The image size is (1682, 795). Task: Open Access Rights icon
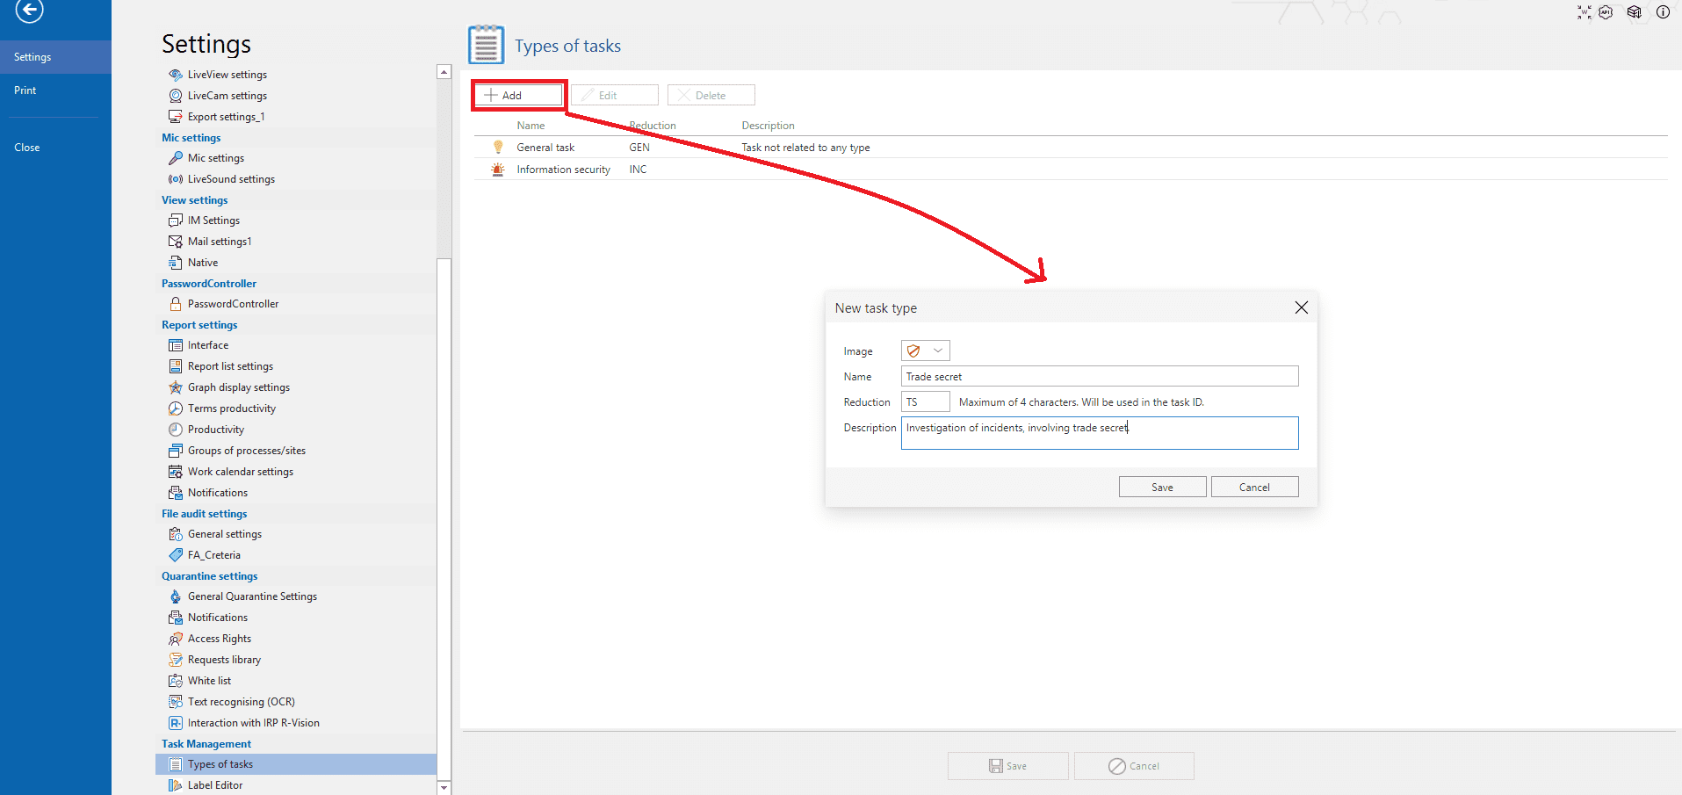point(176,639)
